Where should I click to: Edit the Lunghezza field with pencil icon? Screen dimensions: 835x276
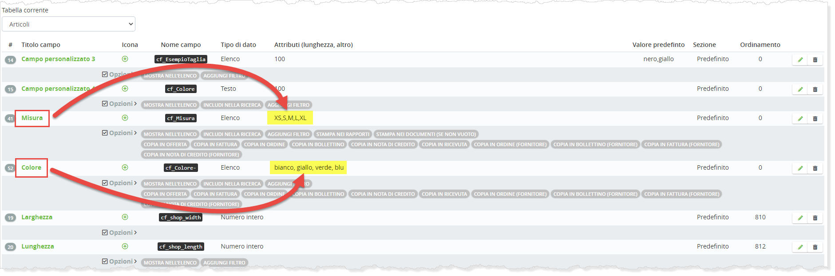(800, 247)
